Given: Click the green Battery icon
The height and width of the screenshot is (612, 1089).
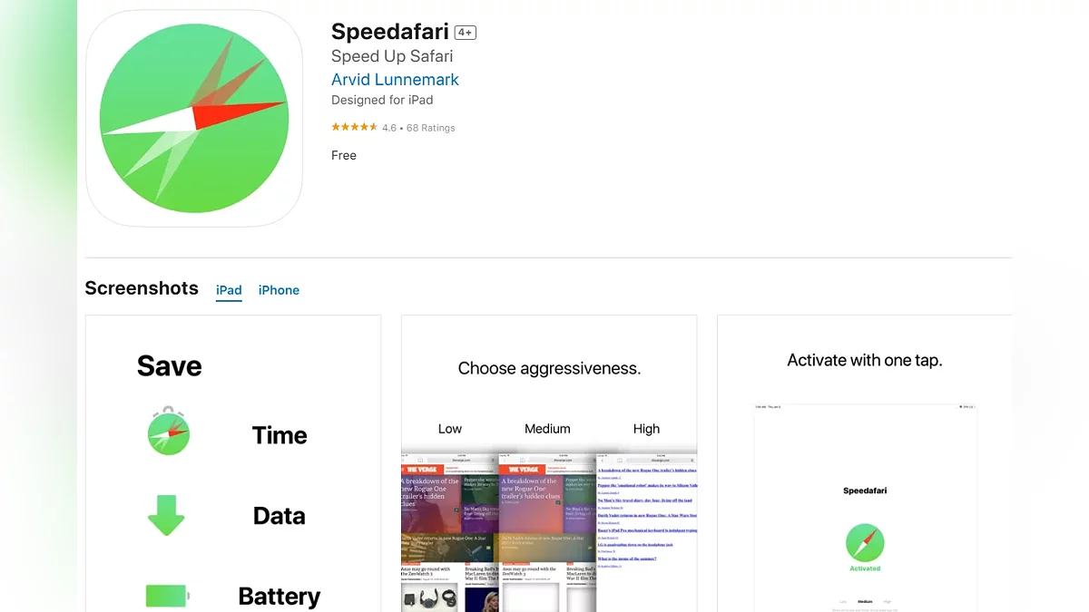Looking at the screenshot, I should pos(167,596).
